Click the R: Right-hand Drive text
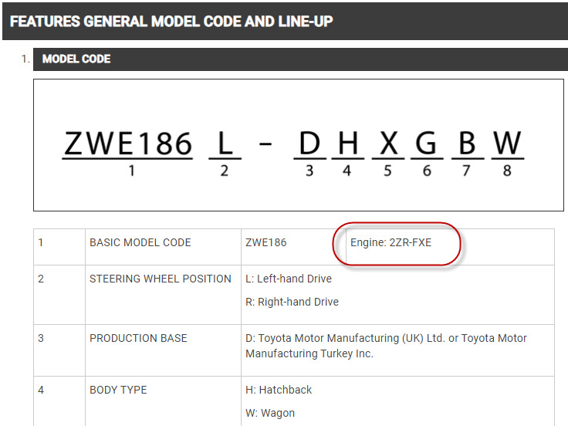Viewport: 568px width, 426px height. (x=292, y=302)
